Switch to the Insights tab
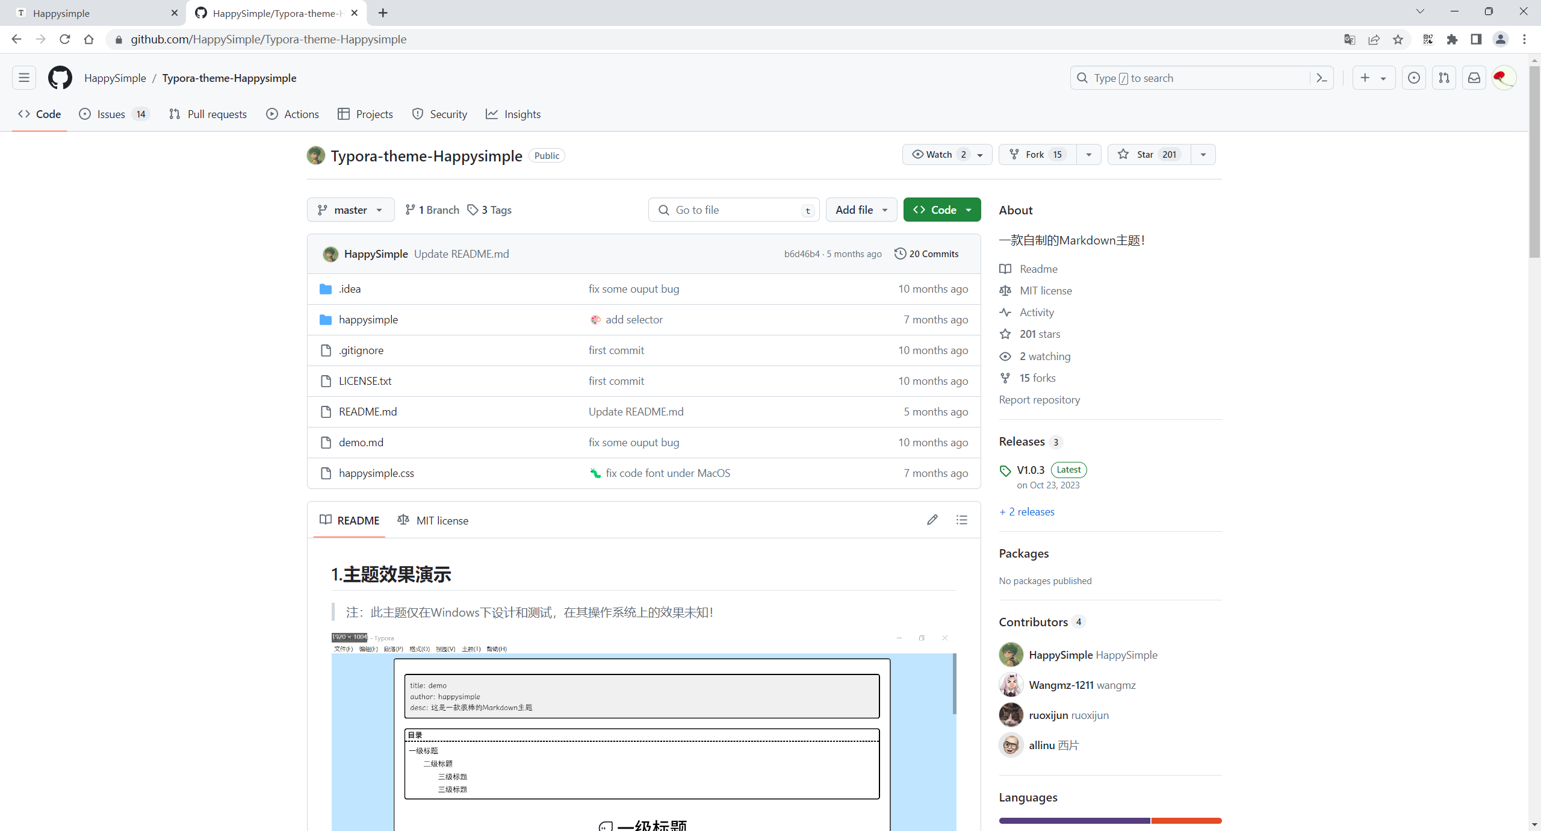Screen dimensions: 1541x831 [513, 114]
